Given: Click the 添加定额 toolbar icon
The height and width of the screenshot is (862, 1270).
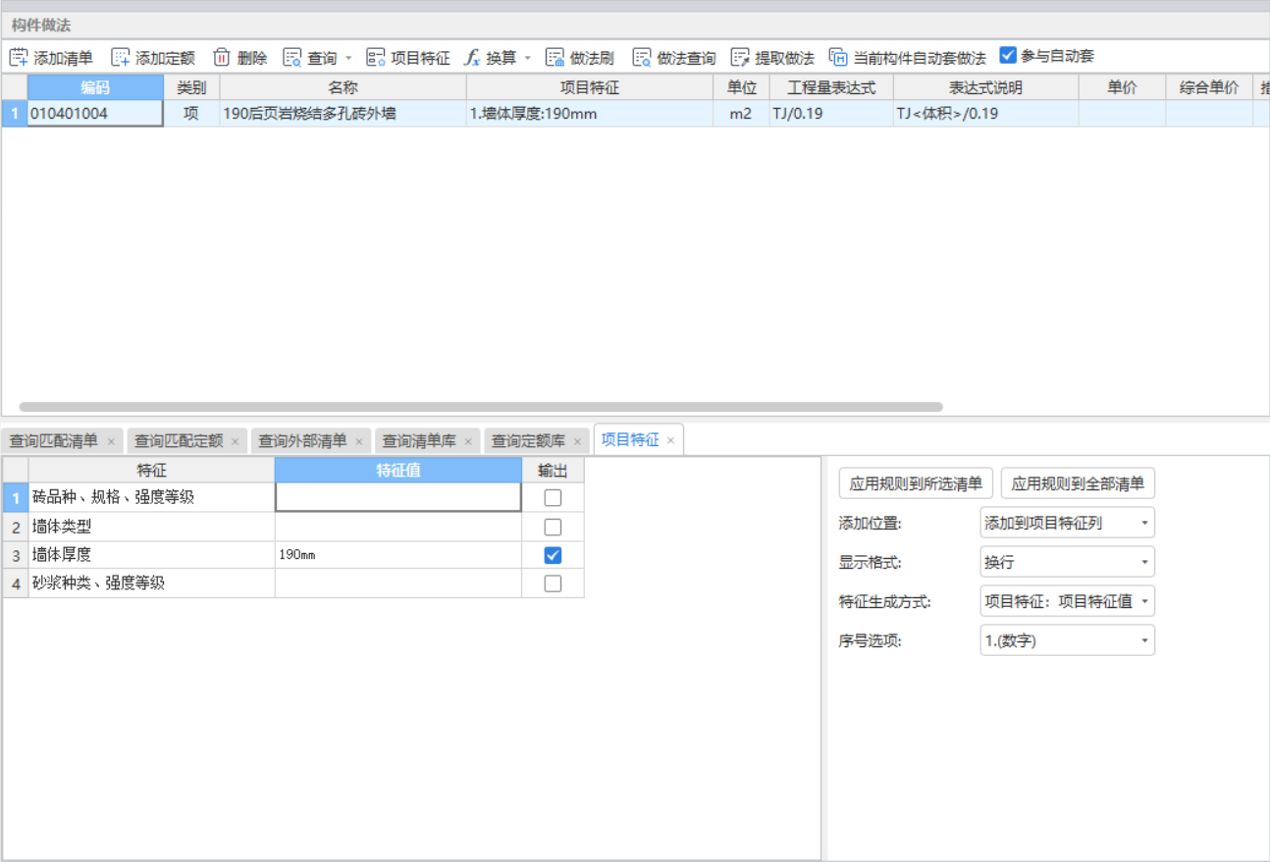Looking at the screenshot, I should coord(120,58).
